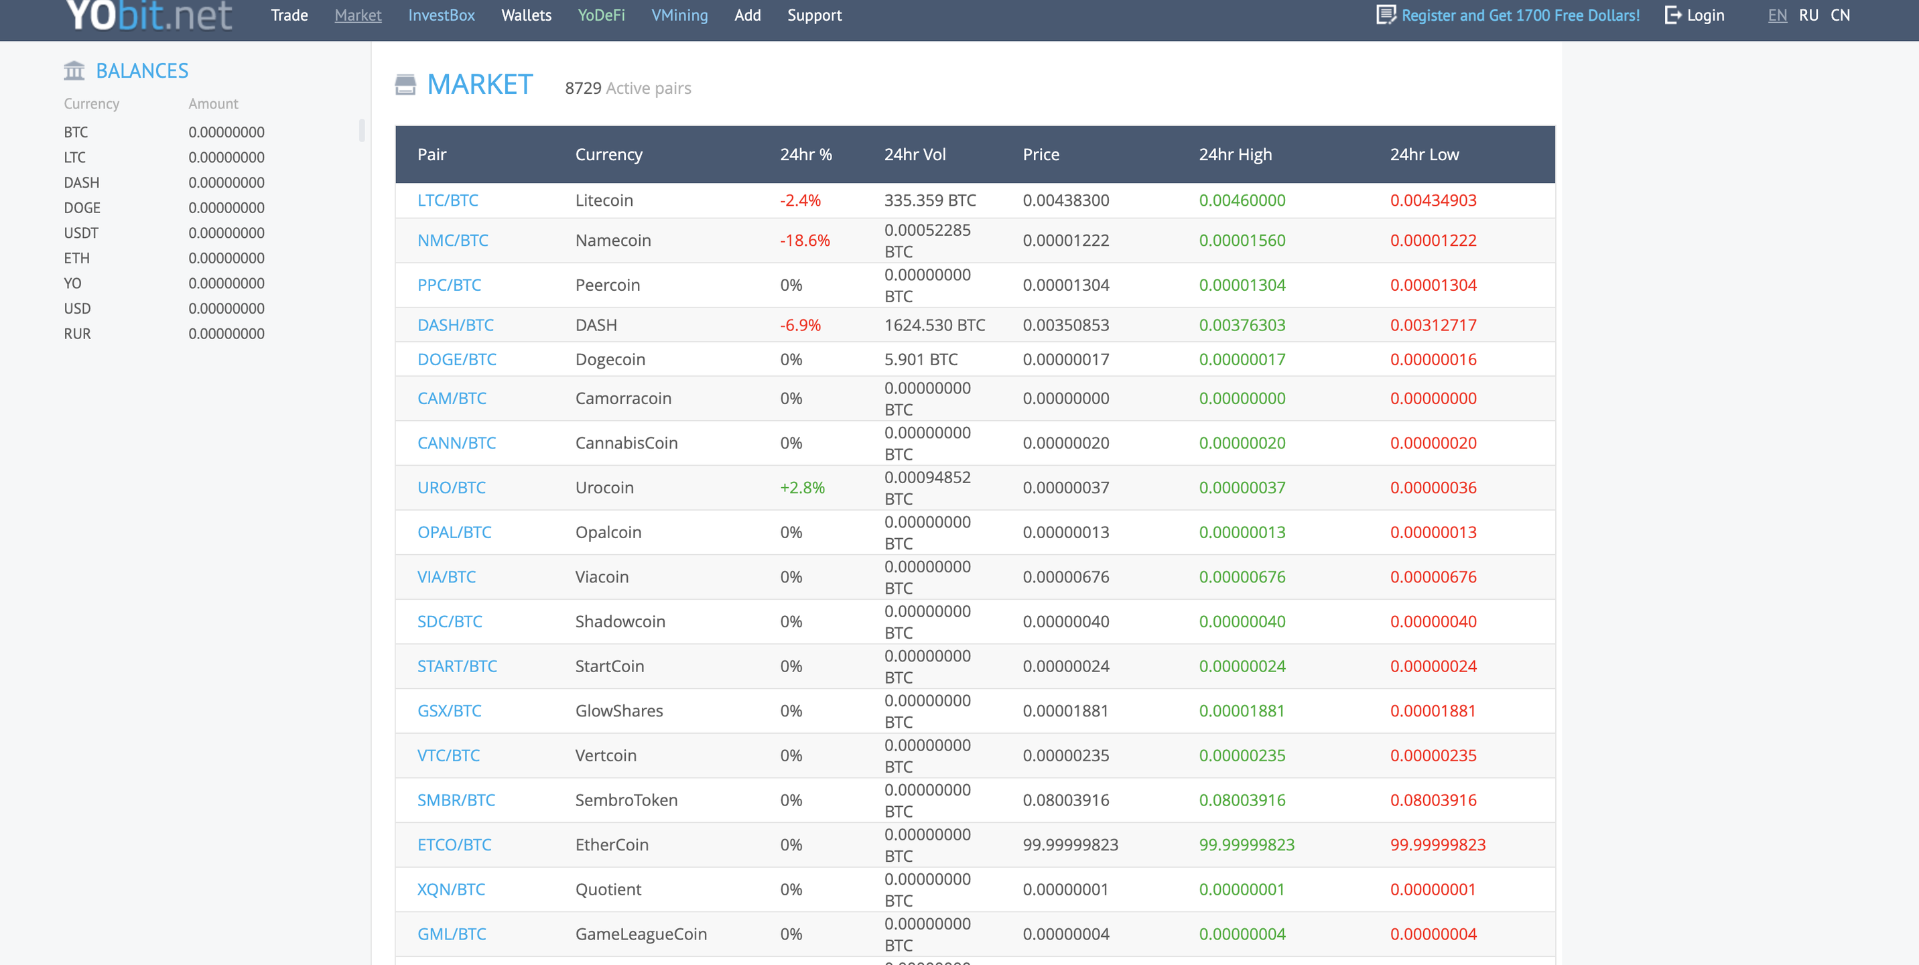Click Register and Get 1700 Free Dollars
1919x965 pixels.
coord(1520,15)
